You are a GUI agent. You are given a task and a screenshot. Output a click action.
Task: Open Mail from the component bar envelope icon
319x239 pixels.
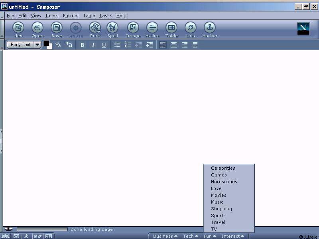click(x=16, y=236)
